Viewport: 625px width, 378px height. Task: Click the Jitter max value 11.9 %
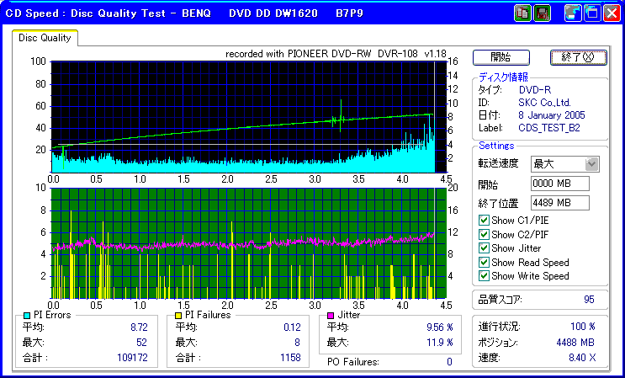tap(440, 343)
